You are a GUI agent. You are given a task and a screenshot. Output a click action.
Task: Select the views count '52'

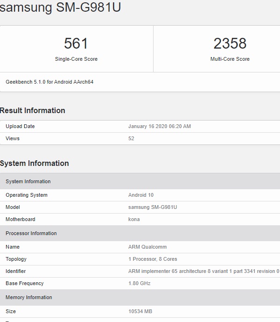tap(131, 138)
